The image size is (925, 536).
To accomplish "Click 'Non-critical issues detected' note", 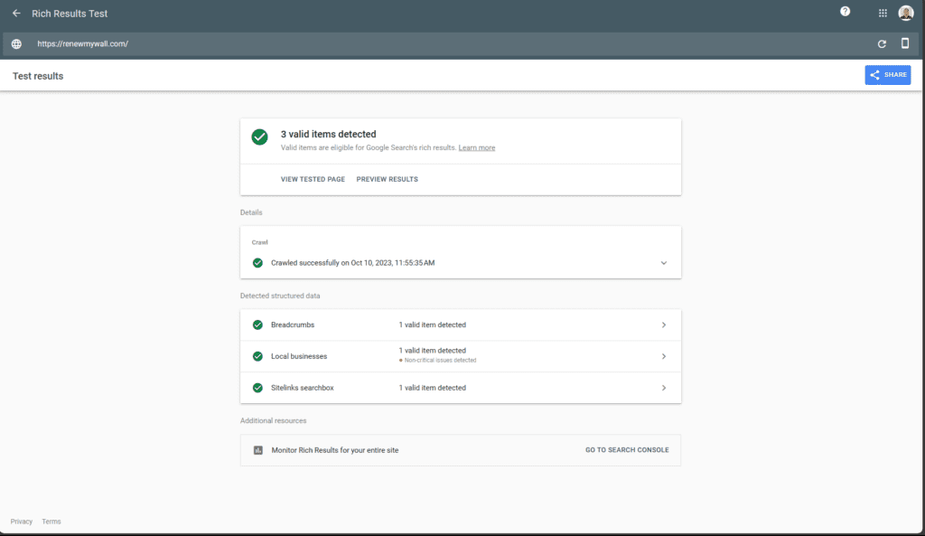I will pyautogui.click(x=438, y=360).
